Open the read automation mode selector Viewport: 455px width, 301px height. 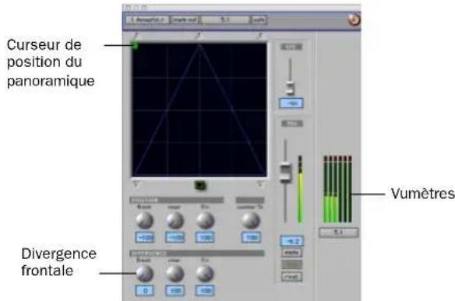coord(292,277)
